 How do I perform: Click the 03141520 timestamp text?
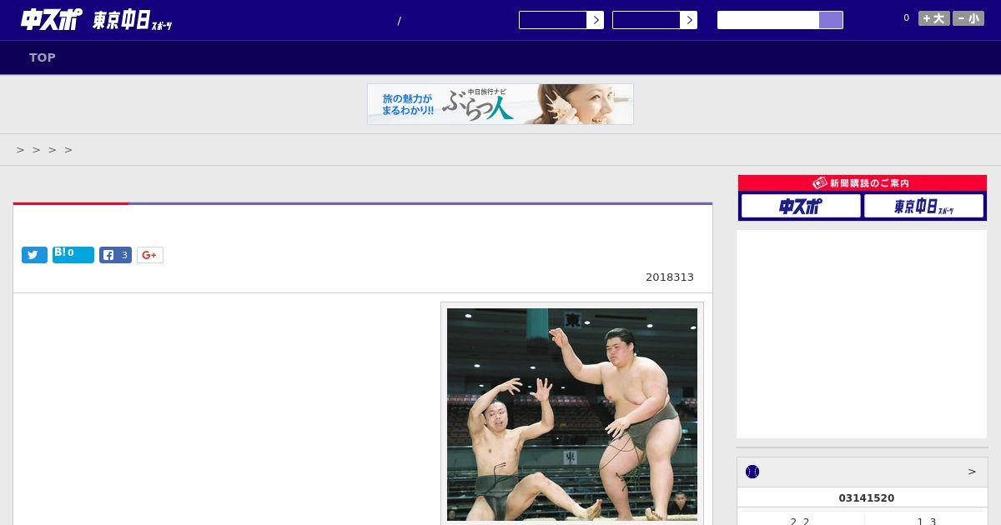coord(867,498)
